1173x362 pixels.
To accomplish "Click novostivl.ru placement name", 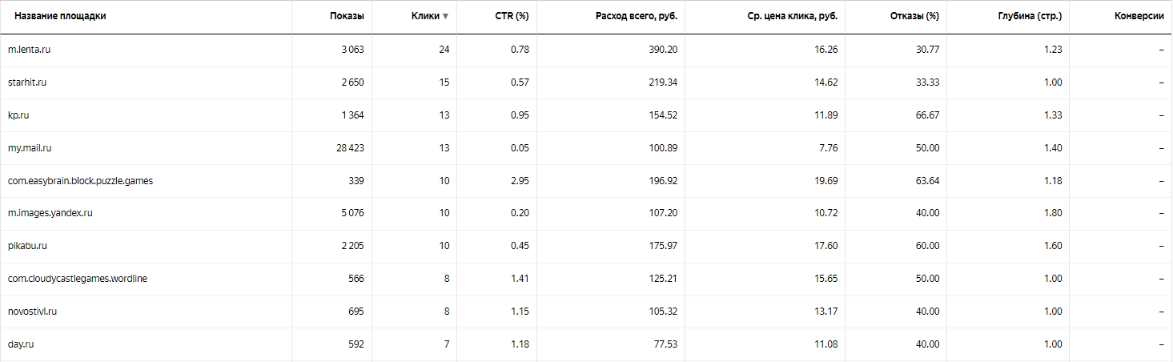I will coord(32,312).
